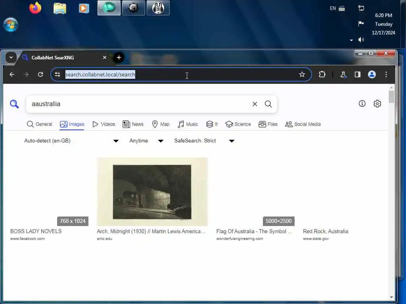Click the www.facebook.com source text

pos(27,239)
